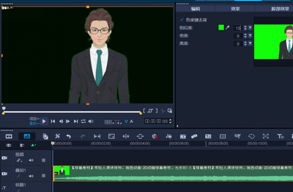
Task: Toggle the V video preview button
Action: (x=126, y=121)
